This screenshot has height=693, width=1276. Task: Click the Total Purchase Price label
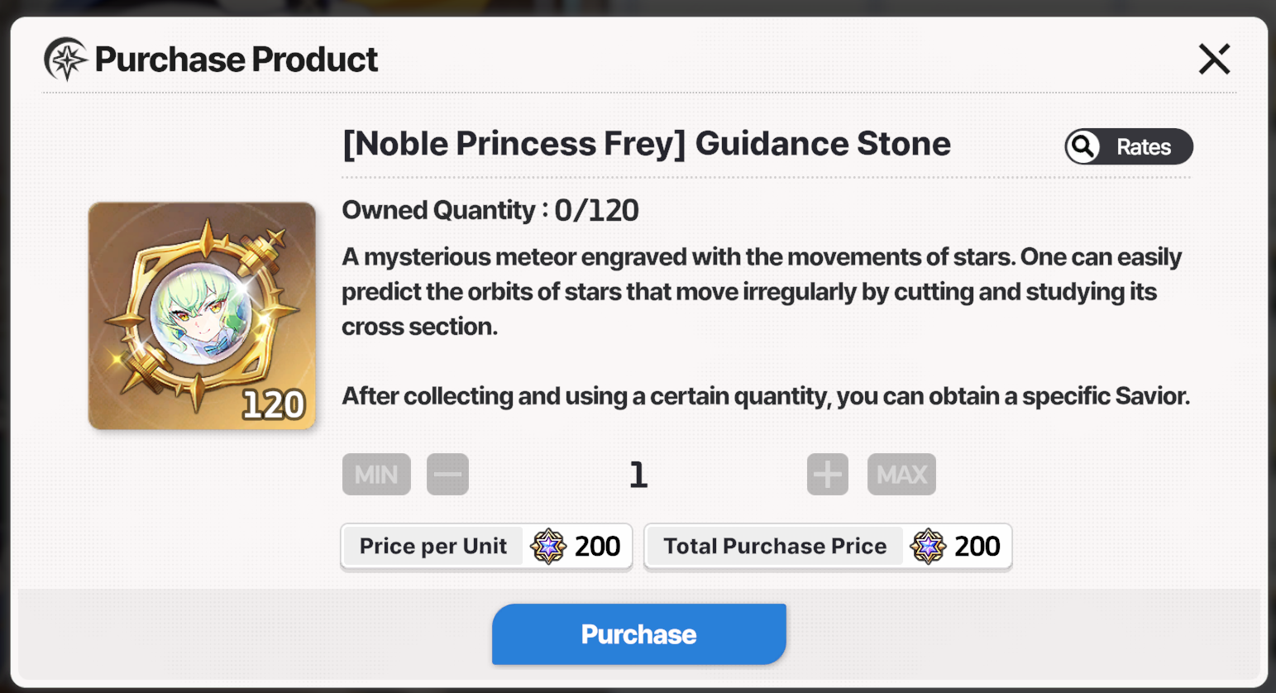click(775, 547)
